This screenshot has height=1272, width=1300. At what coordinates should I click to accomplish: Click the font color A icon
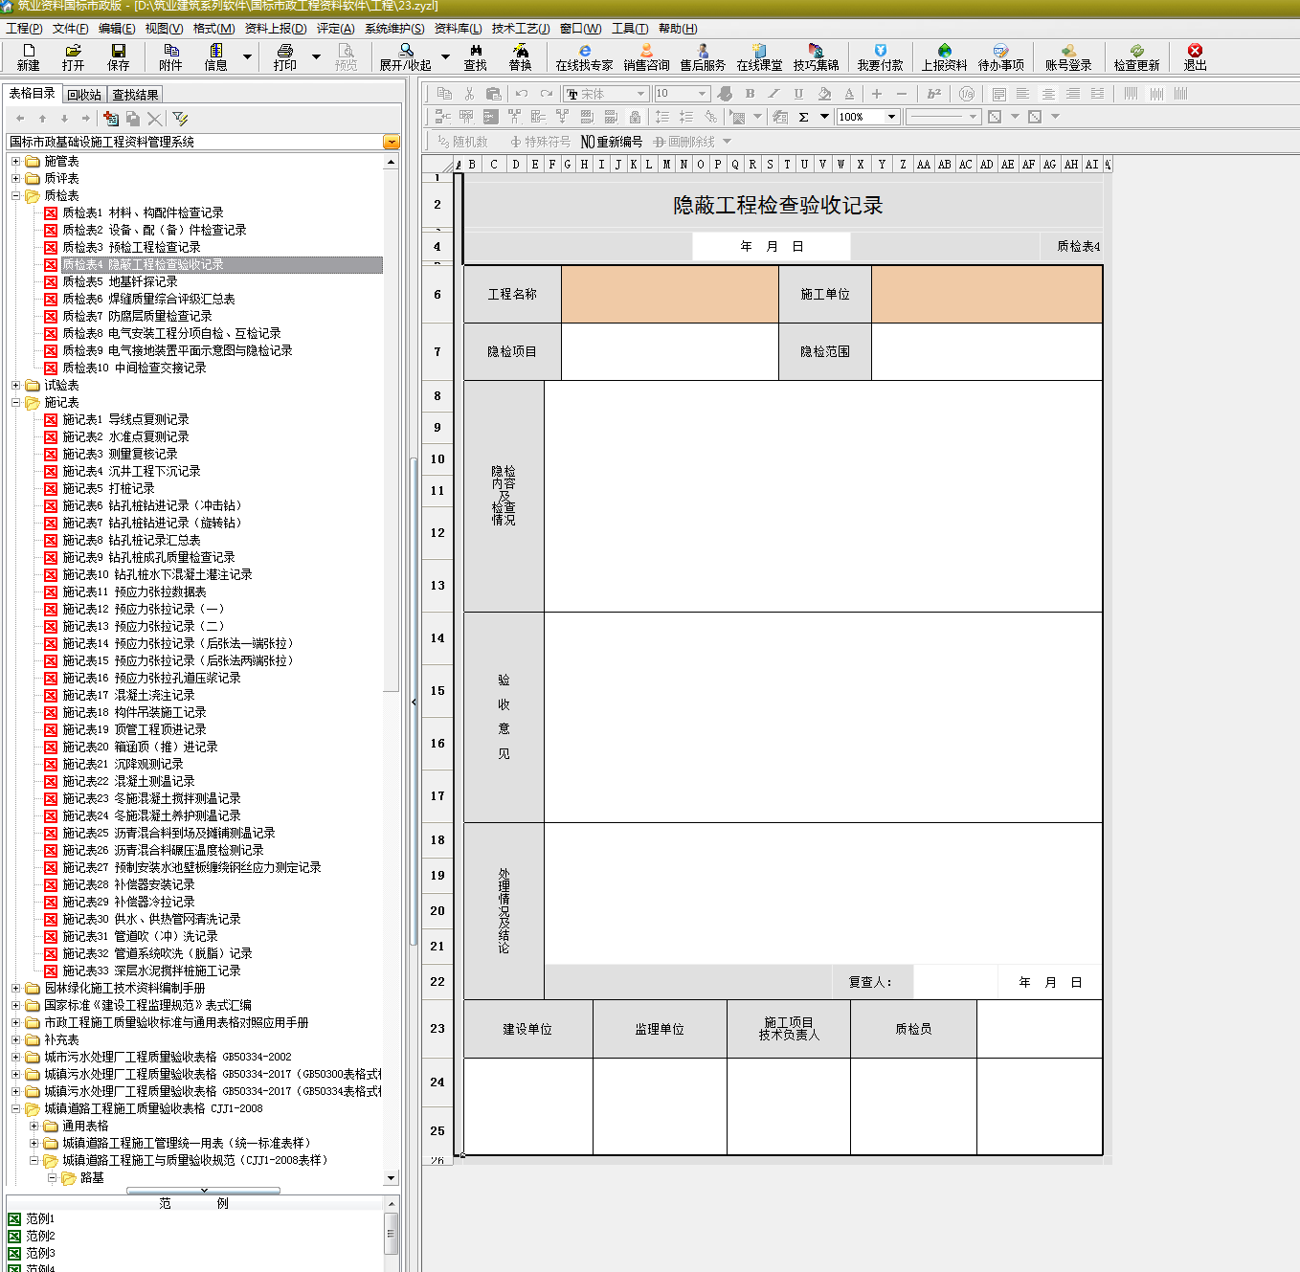pos(849,94)
